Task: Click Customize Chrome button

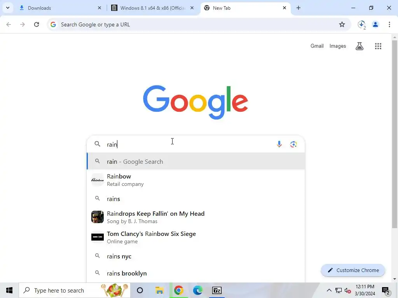Action: pyautogui.click(x=353, y=270)
